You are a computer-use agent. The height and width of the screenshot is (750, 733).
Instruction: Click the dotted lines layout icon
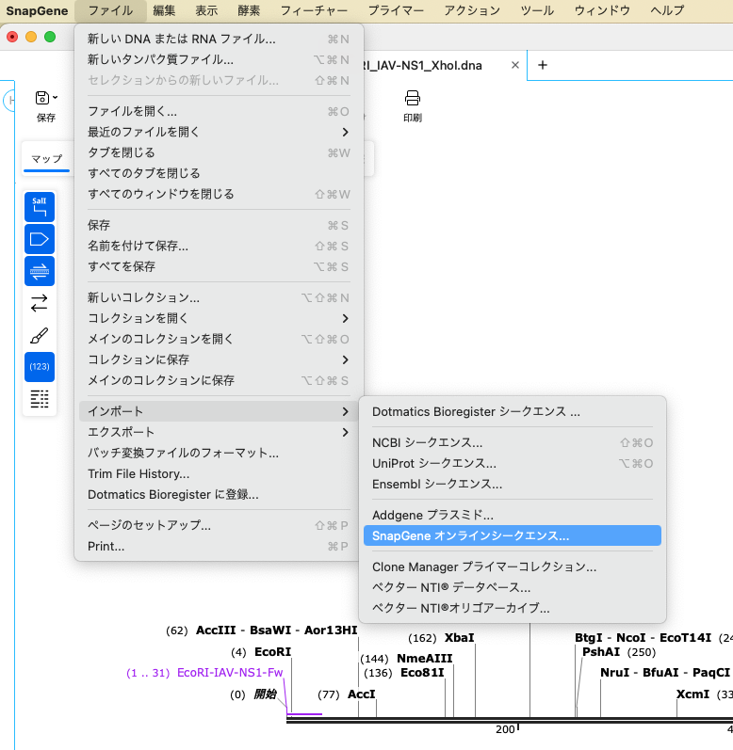pos(40,399)
